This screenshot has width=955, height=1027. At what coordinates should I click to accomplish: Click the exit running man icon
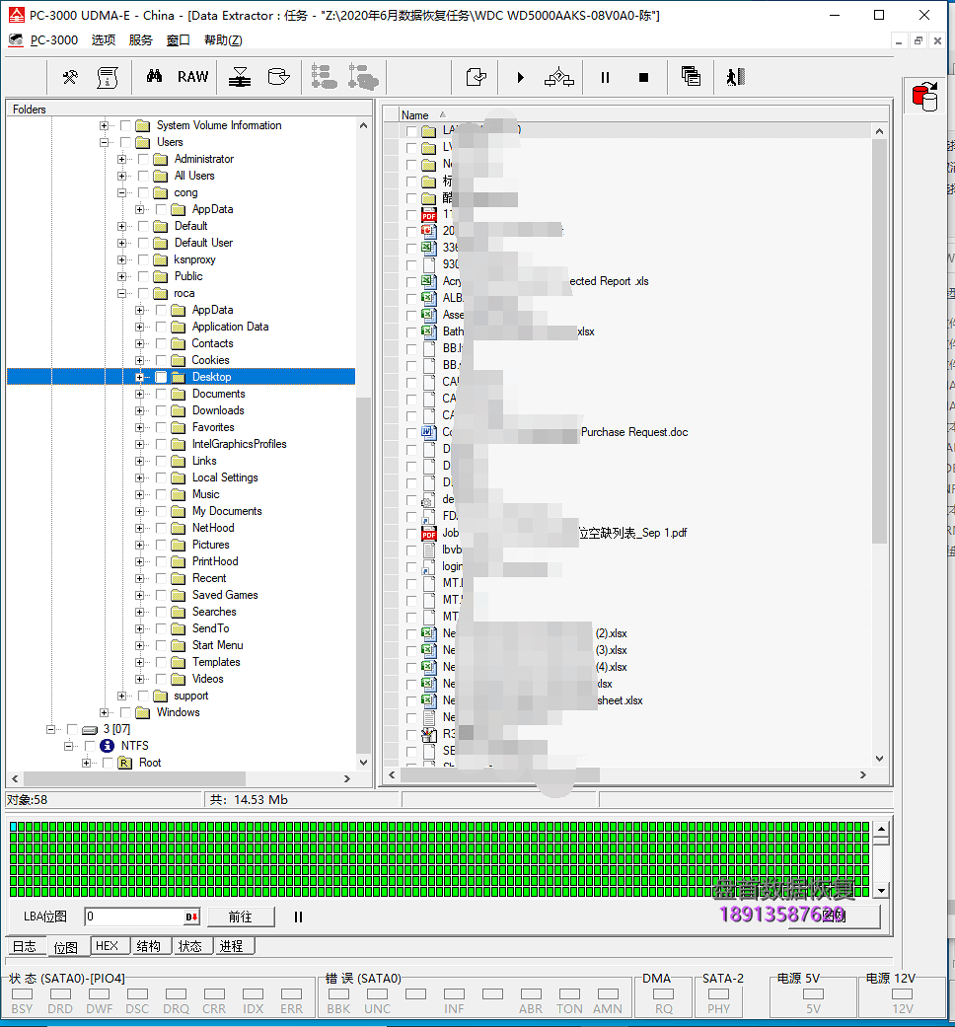[736, 77]
